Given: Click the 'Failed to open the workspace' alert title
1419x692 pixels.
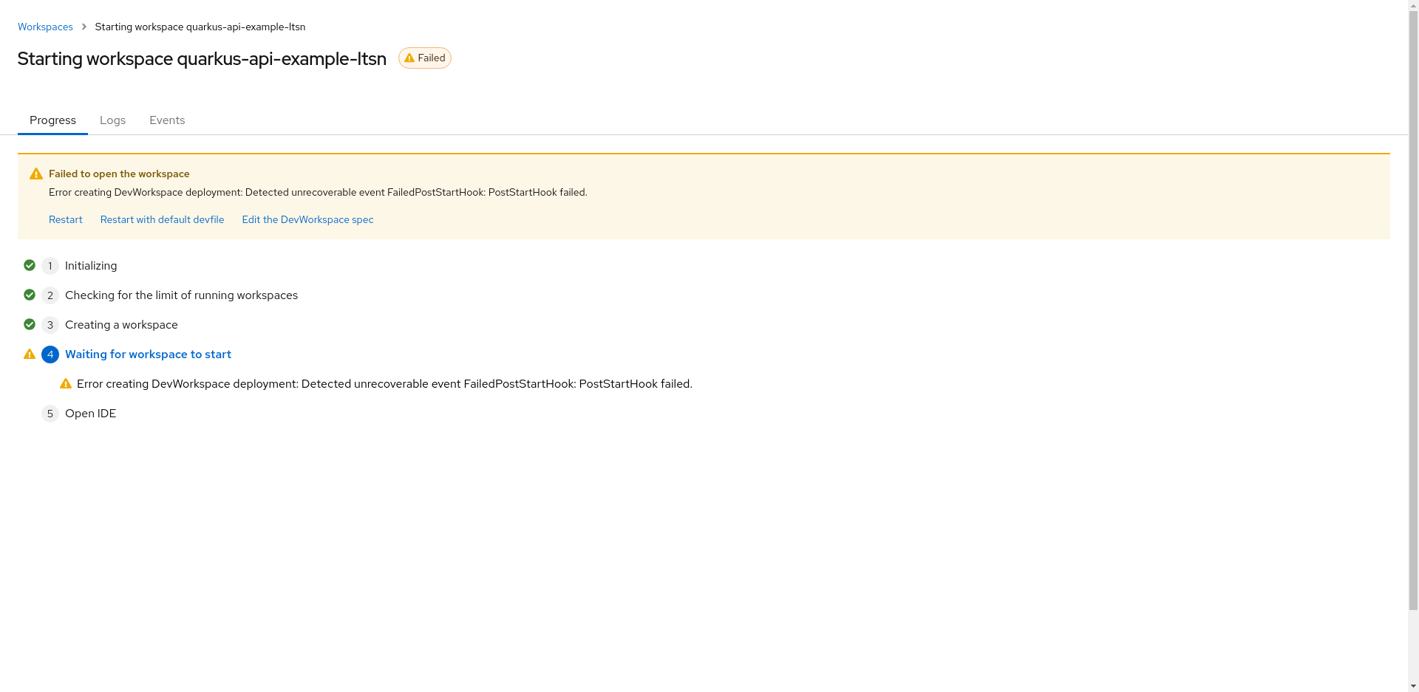Looking at the screenshot, I should point(119,174).
